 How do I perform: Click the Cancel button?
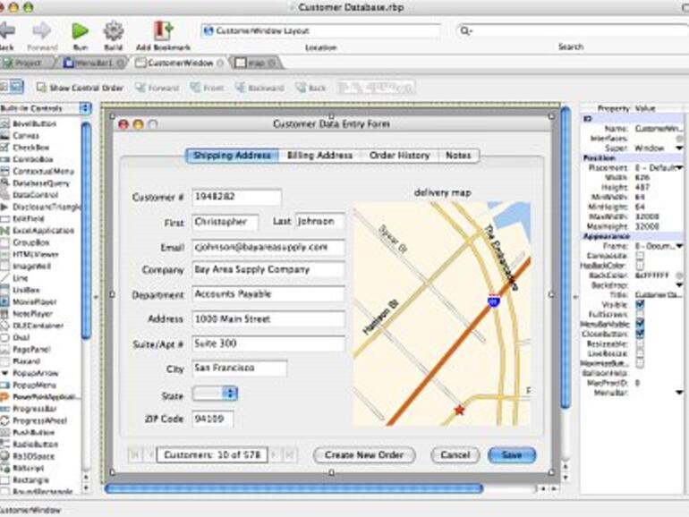455,455
